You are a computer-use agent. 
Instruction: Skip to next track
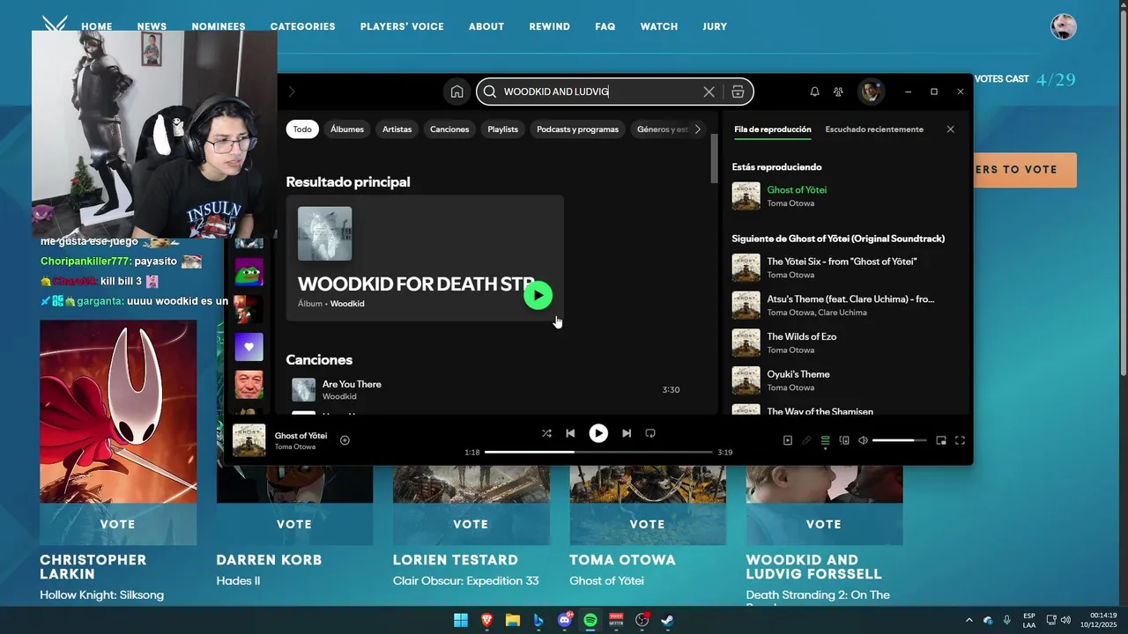(x=627, y=433)
